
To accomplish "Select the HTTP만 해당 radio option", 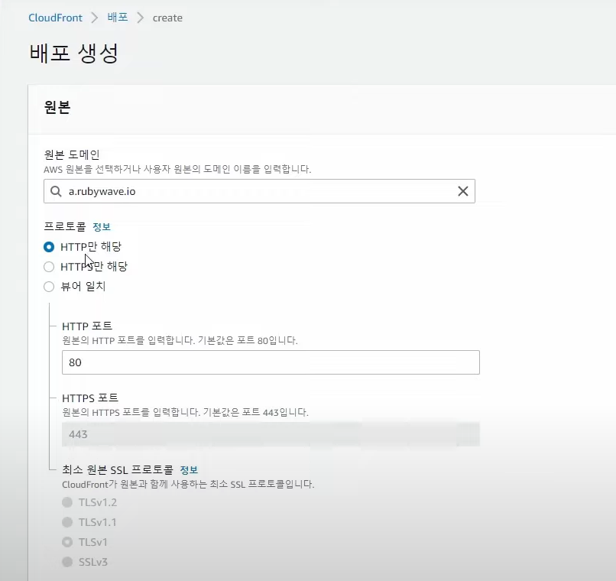I will tap(49, 247).
